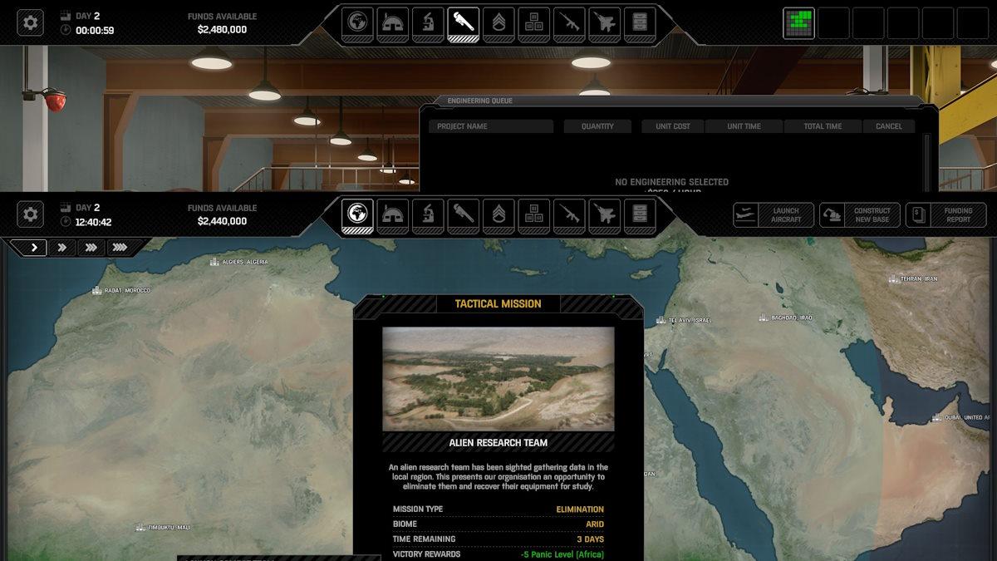Open Soldiers rank tab right of highlighted wrench
Image resolution: width=997 pixels, height=561 pixels.
[x=498, y=23]
